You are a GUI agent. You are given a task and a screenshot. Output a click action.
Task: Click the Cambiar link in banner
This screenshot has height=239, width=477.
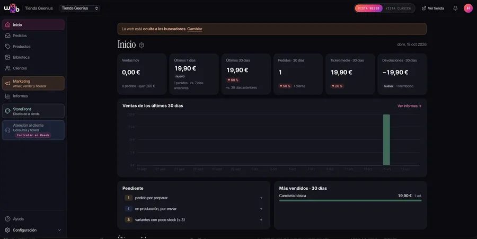pyautogui.click(x=195, y=29)
